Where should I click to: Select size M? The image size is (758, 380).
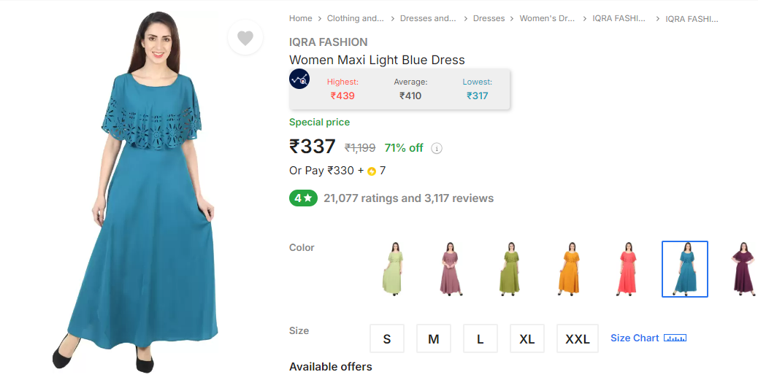434,338
